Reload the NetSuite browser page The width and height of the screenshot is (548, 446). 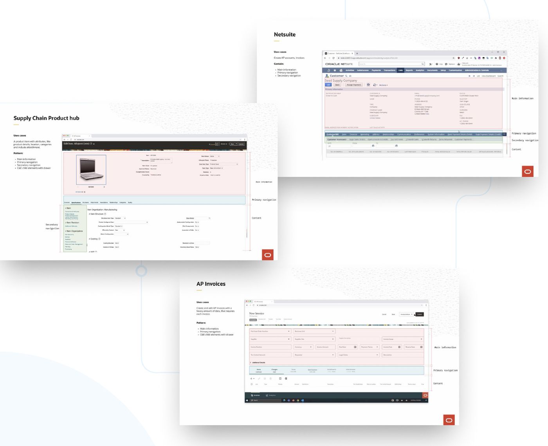[333, 58]
